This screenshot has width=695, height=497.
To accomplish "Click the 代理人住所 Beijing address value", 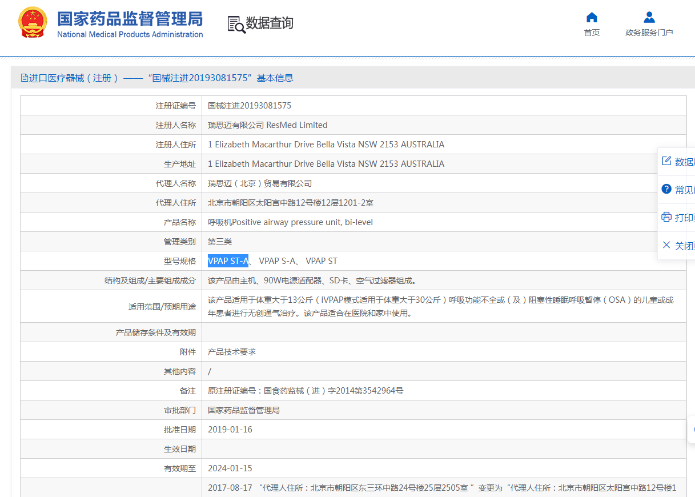I will click(291, 203).
